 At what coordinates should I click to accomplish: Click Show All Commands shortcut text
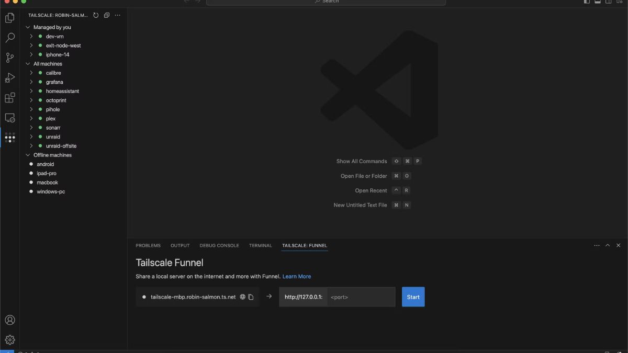(x=362, y=161)
